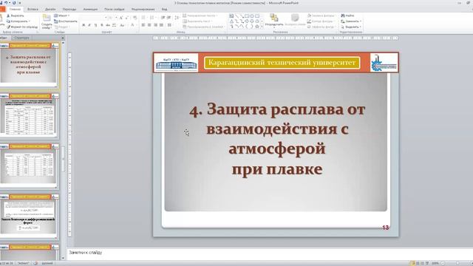The width and height of the screenshot is (473, 266).
Task: Open the font size combo box
Action: 113,18
